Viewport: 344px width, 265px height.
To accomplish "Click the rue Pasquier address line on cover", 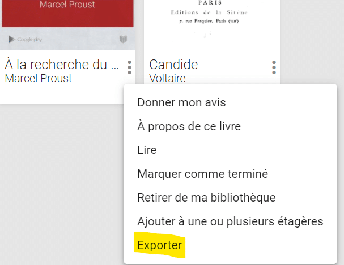I will [209, 21].
